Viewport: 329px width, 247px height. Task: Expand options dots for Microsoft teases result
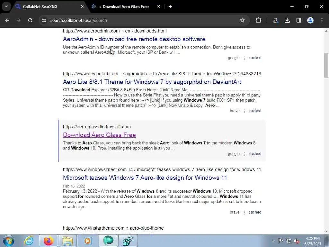pyautogui.click(x=244, y=213)
